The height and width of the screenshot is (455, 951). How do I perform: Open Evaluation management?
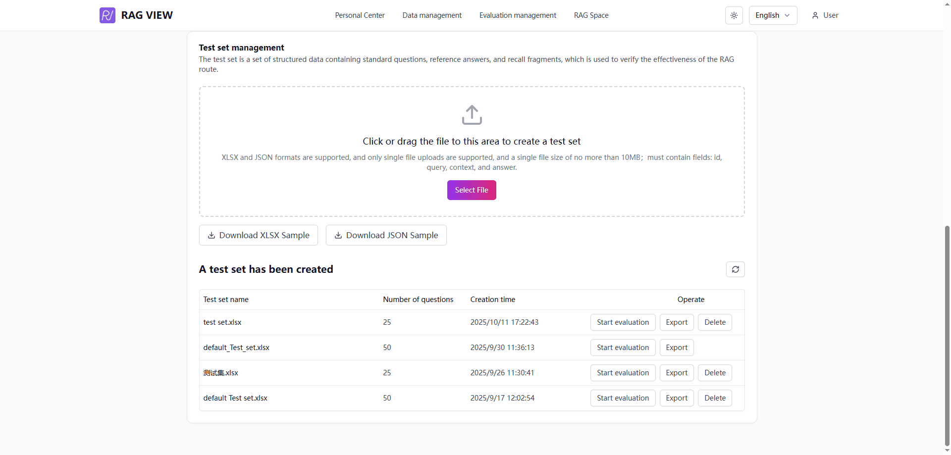[518, 15]
